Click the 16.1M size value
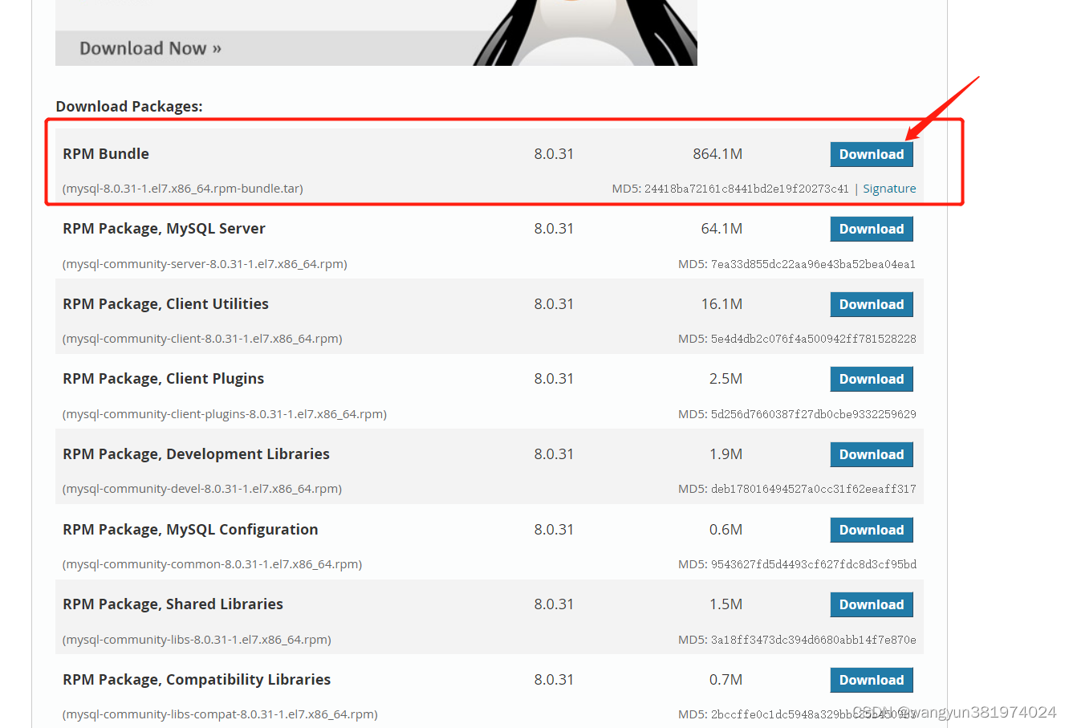The image size is (1069, 728). (721, 304)
